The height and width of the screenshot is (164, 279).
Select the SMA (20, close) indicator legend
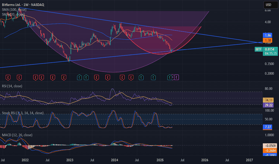(x=13, y=14)
